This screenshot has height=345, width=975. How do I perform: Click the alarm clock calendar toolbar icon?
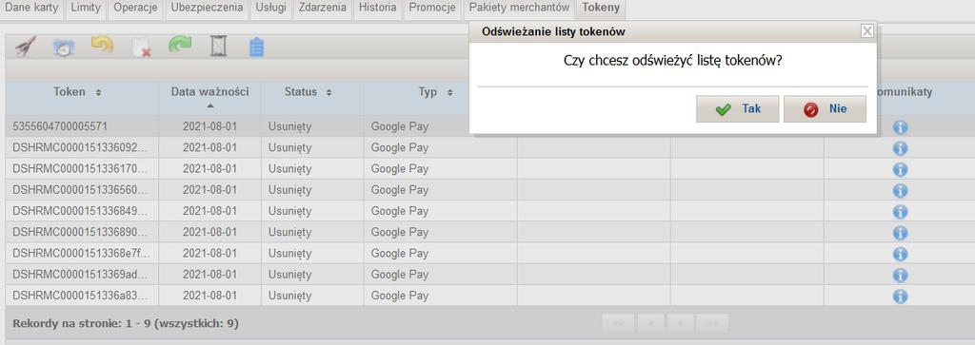[64, 48]
